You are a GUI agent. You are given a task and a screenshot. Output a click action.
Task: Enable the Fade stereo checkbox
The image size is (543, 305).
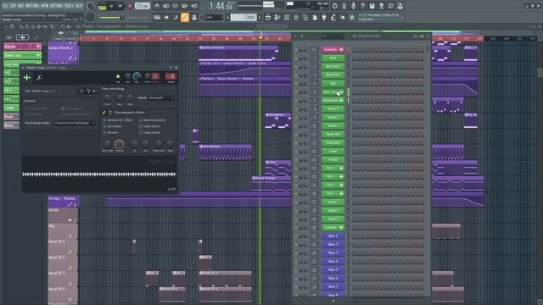point(141,126)
